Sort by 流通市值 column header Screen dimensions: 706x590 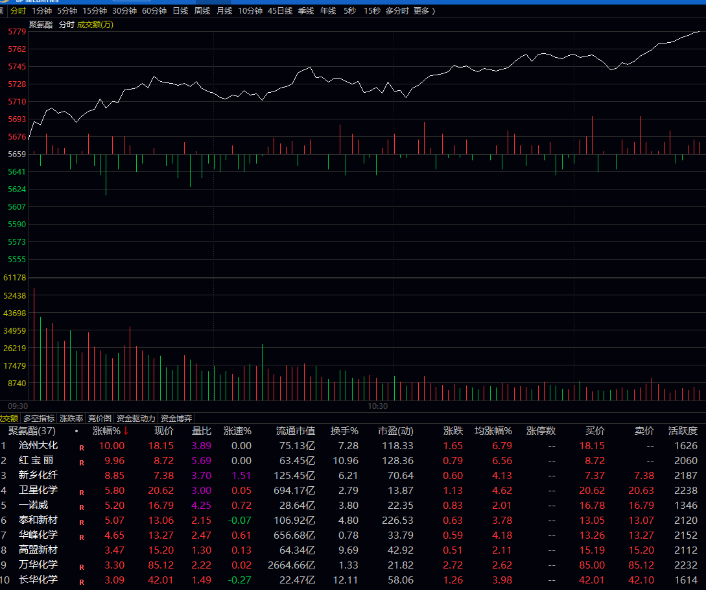(x=296, y=431)
